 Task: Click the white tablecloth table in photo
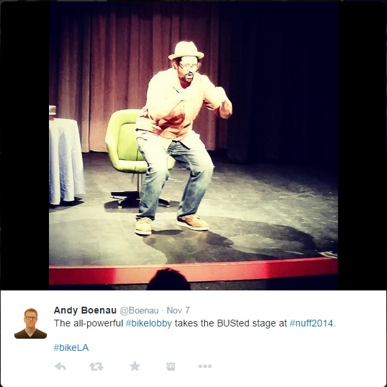[x=66, y=161]
